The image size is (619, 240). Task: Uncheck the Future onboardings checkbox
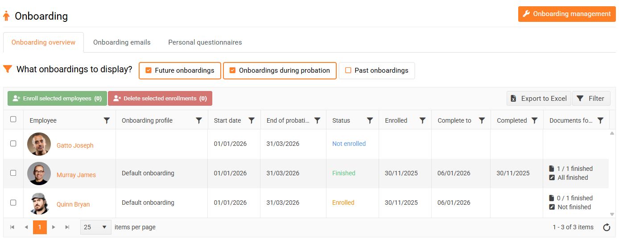pyautogui.click(x=149, y=70)
